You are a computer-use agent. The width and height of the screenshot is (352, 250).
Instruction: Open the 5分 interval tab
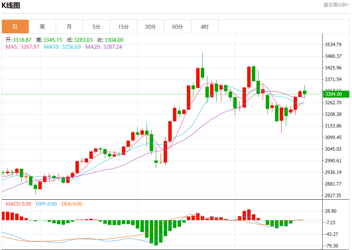97,27
